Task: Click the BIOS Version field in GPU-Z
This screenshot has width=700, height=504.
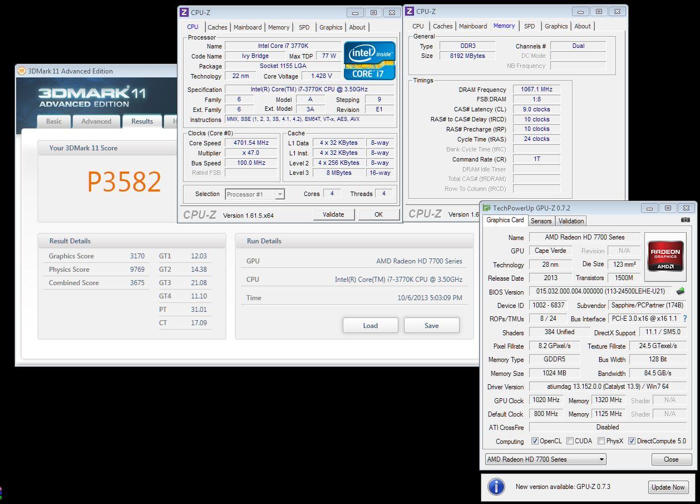Action: tap(600, 292)
